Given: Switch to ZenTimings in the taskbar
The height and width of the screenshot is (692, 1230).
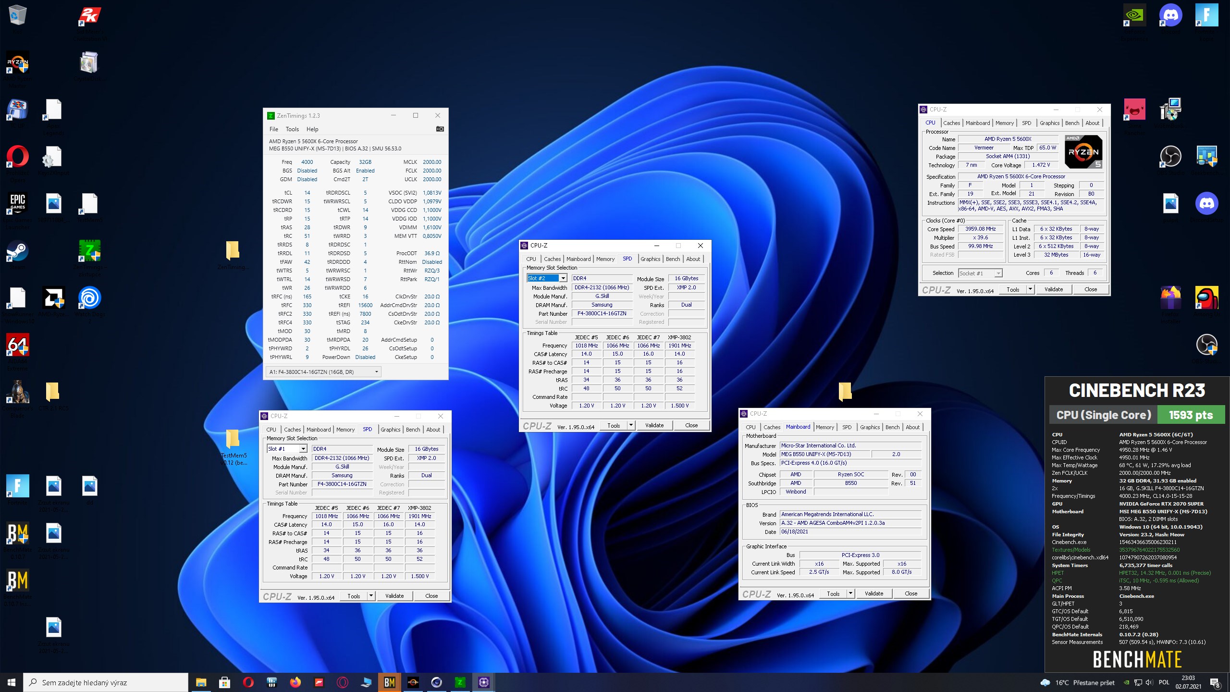Looking at the screenshot, I should pyautogui.click(x=460, y=682).
